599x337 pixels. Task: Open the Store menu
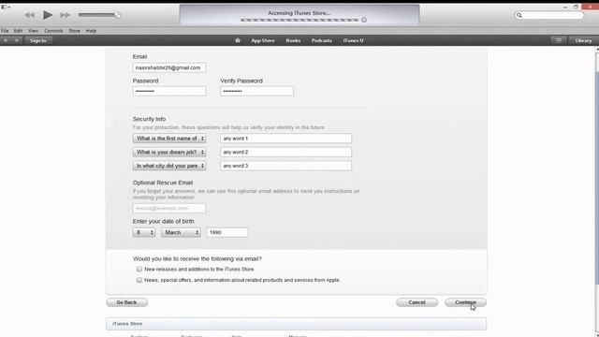(74, 31)
